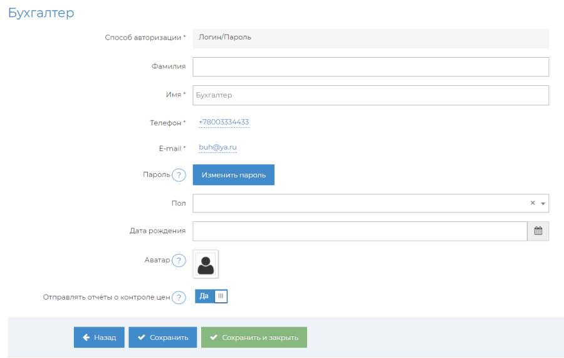Click the help icon next to Пароль
This screenshot has width=564, height=358.
coord(179,175)
